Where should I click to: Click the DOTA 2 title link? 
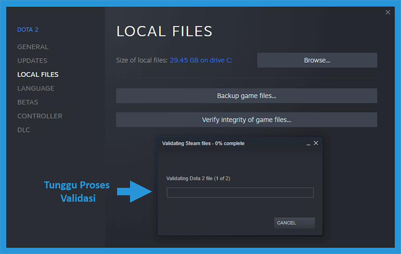27,30
